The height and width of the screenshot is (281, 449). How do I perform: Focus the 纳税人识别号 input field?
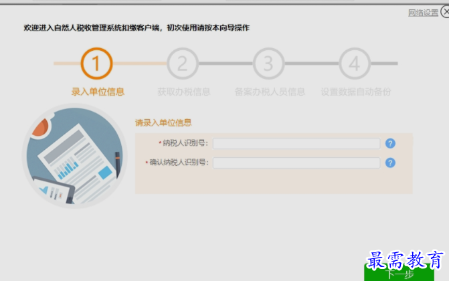click(296, 143)
